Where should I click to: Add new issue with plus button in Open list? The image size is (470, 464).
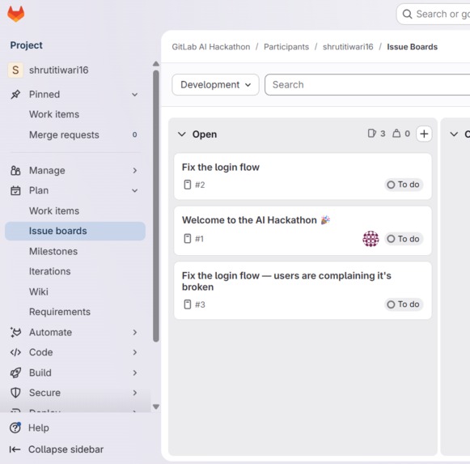[x=424, y=134]
